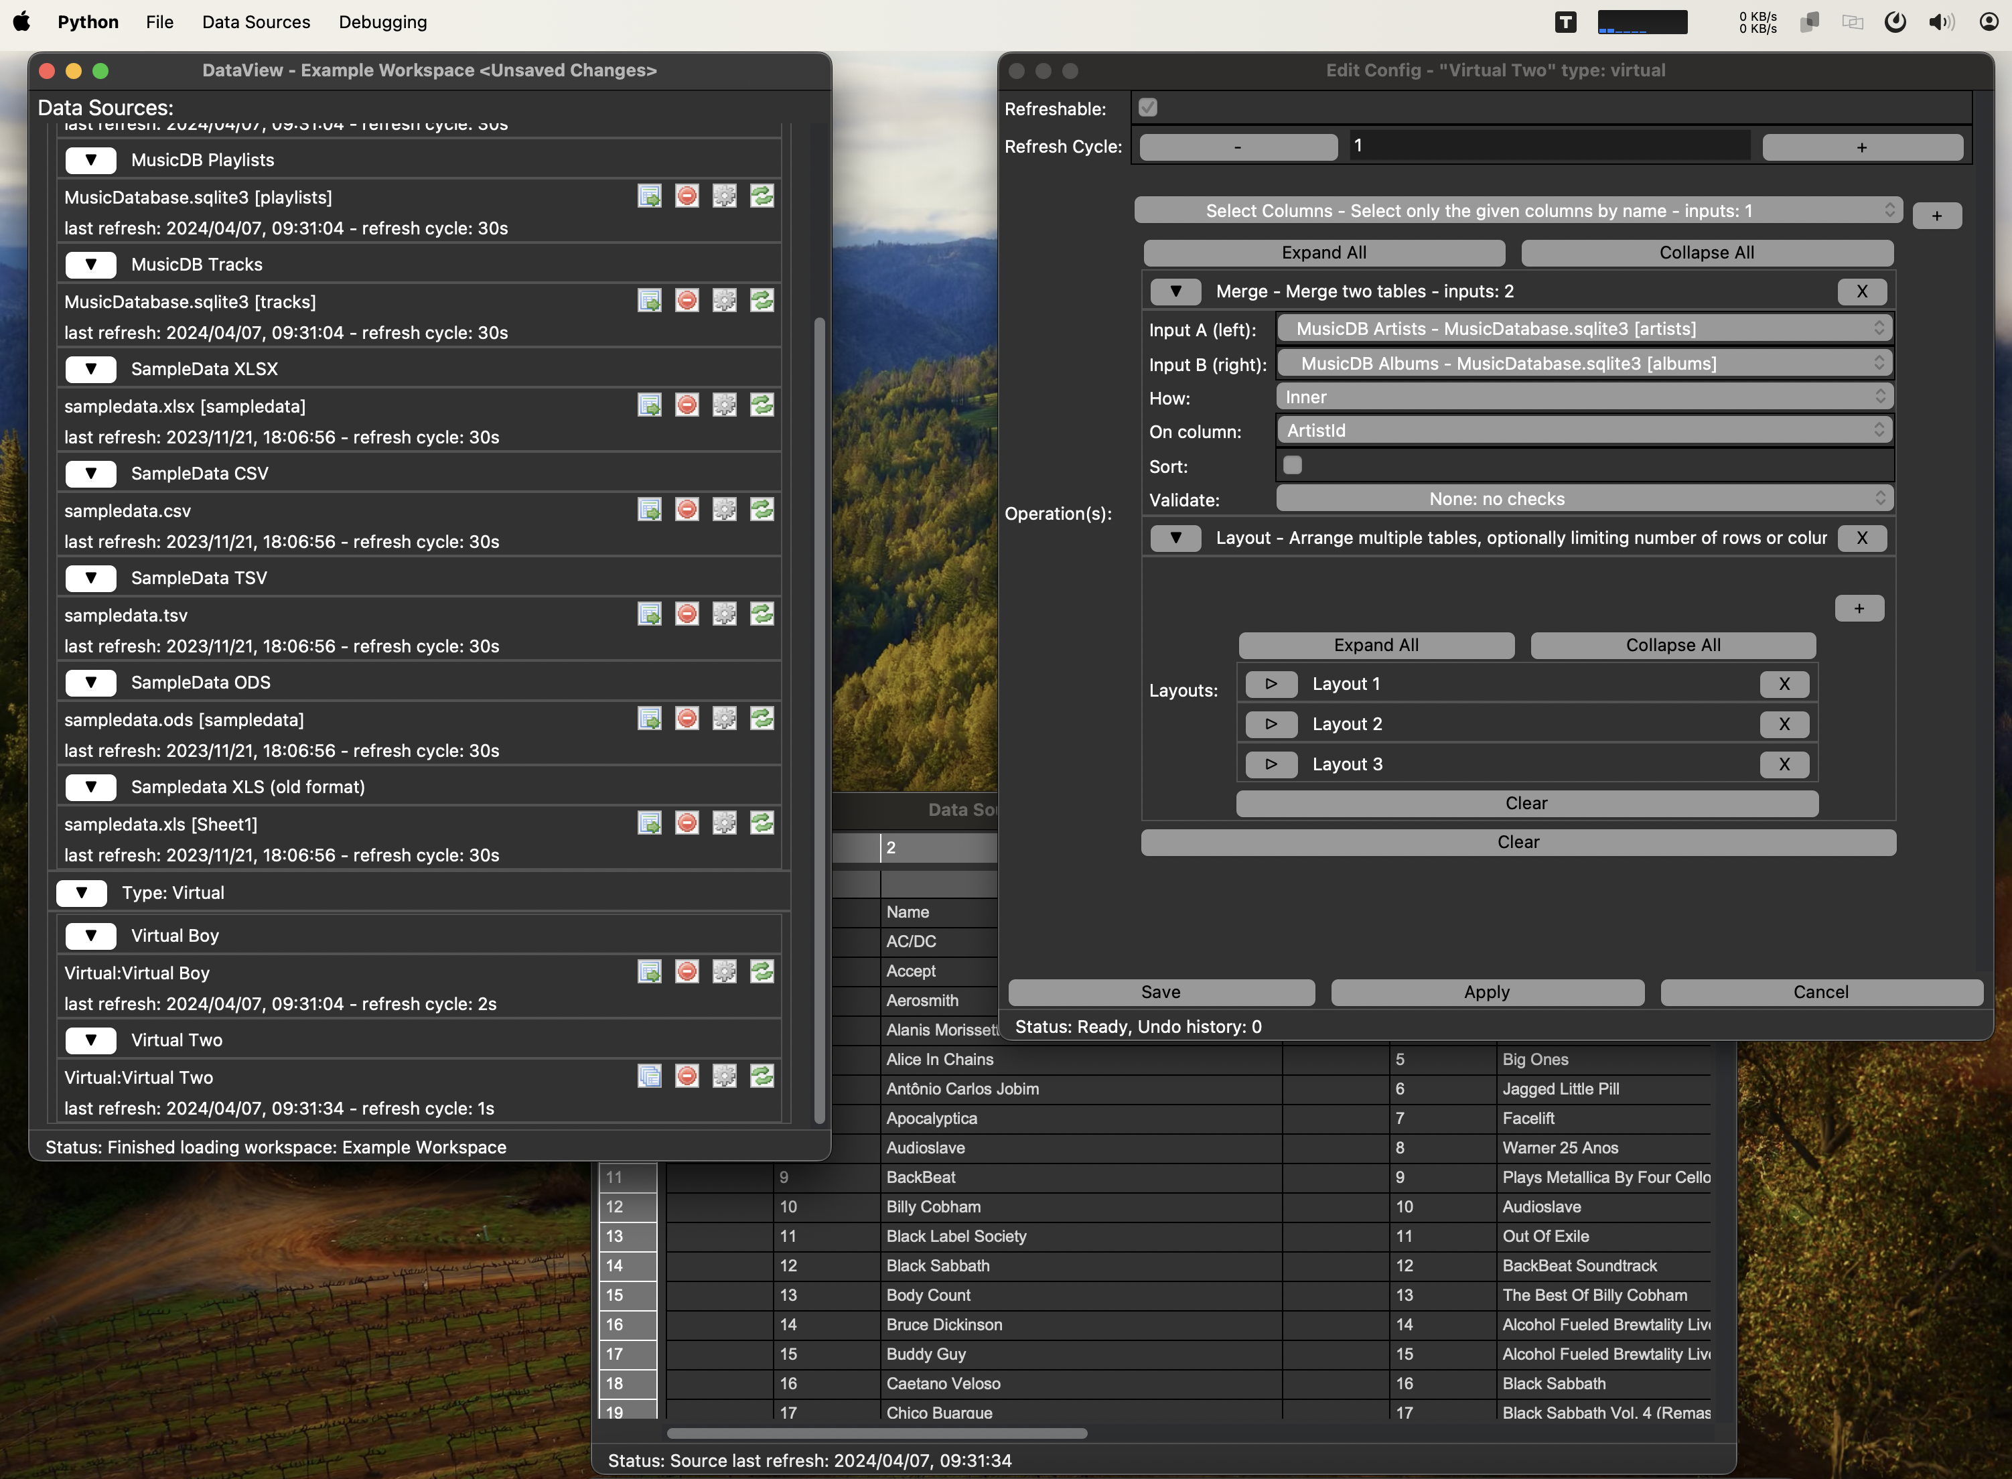Click the Refresh Cycle plus stepper button

1862,147
